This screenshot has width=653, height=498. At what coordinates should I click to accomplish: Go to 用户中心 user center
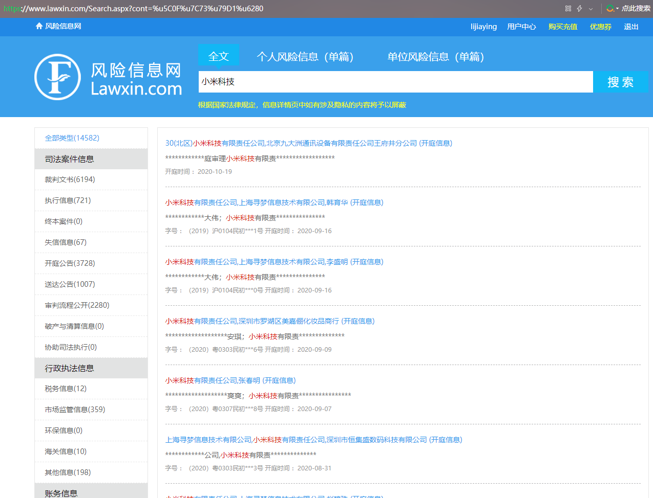point(521,27)
